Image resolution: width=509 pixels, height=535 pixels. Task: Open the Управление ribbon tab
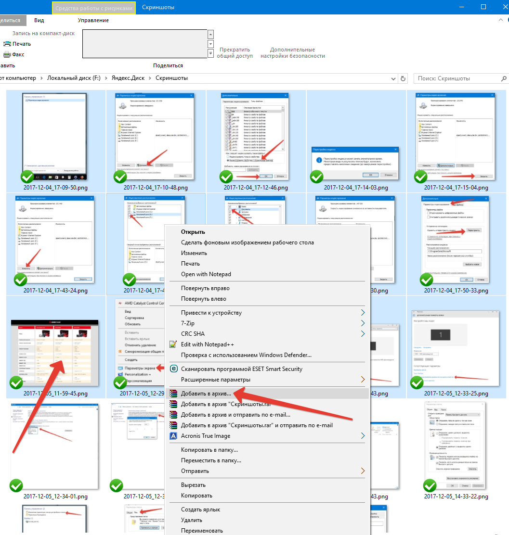pyautogui.click(x=93, y=21)
